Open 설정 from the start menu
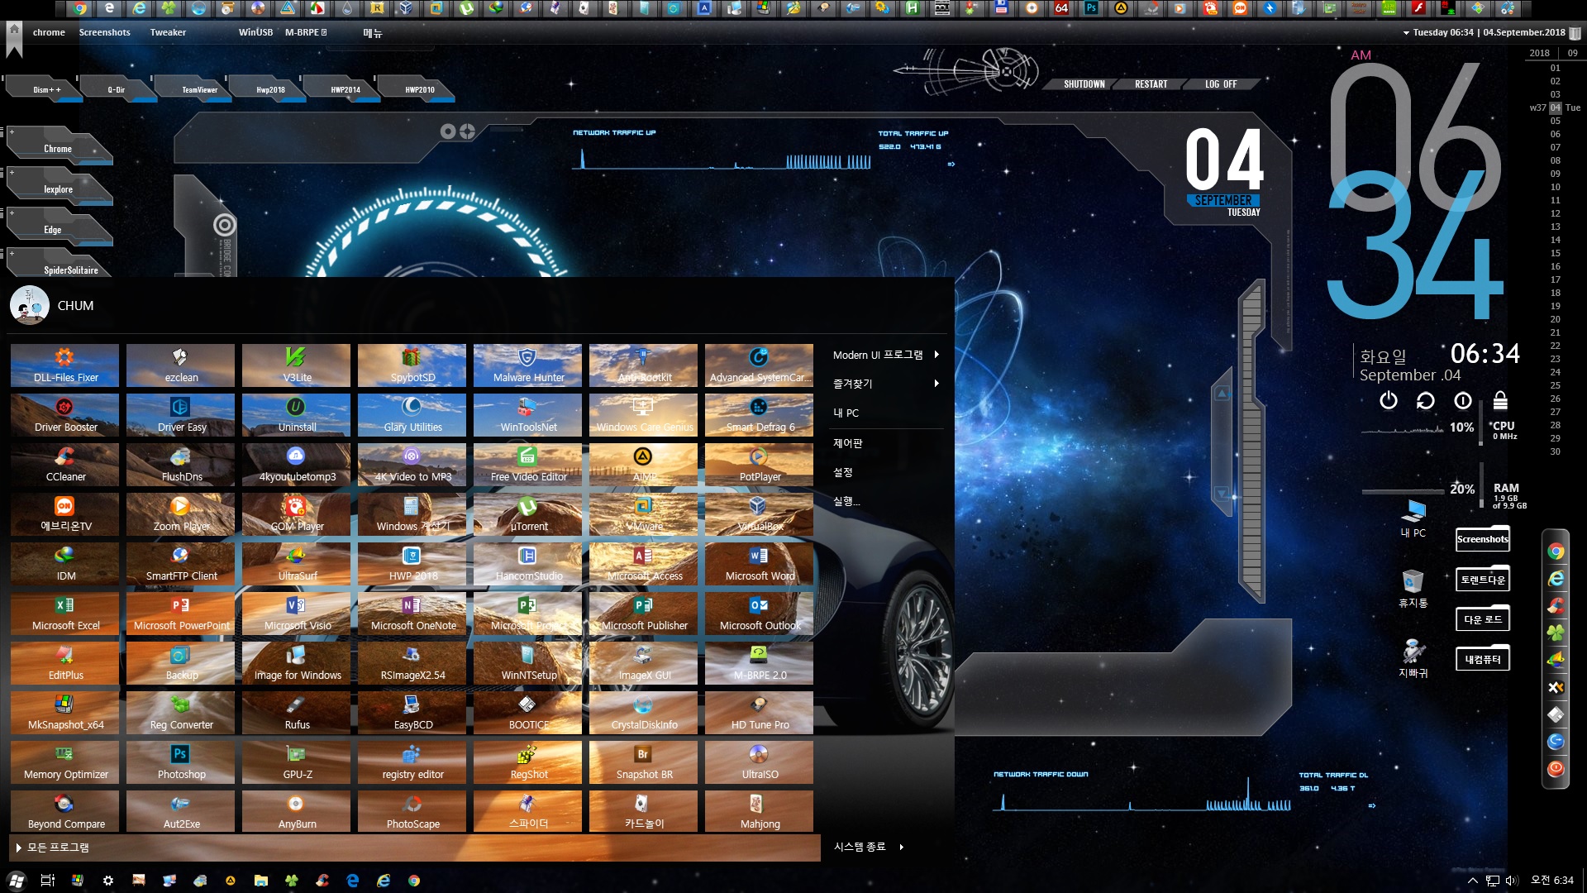 pyautogui.click(x=886, y=472)
